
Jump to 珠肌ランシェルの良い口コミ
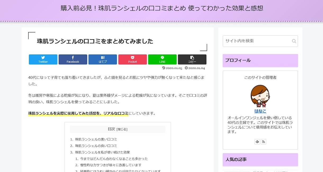pos(96,146)
